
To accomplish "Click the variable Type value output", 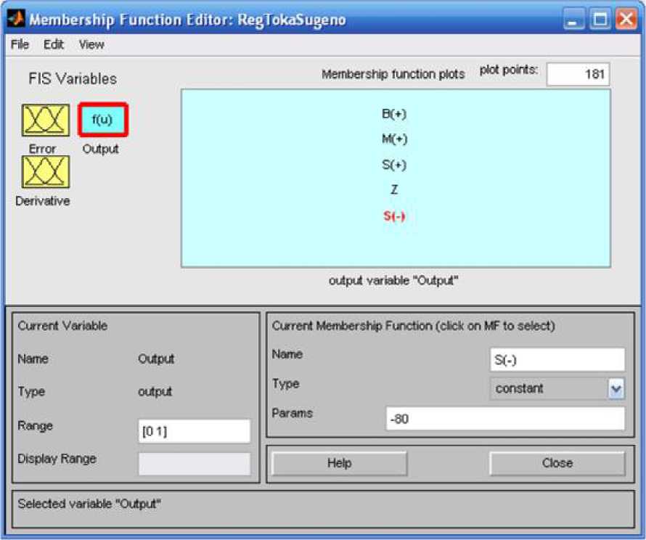I will coord(155,391).
